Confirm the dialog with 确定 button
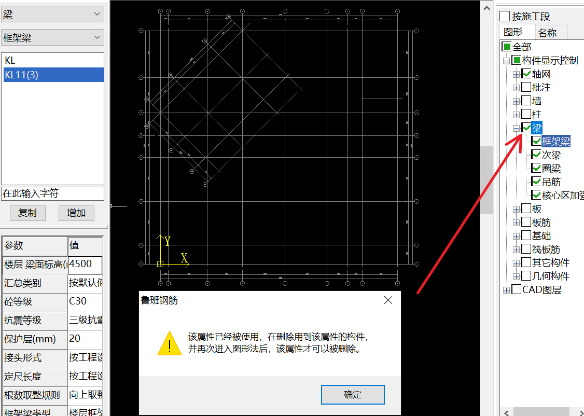This screenshot has width=584, height=416. 353,395
